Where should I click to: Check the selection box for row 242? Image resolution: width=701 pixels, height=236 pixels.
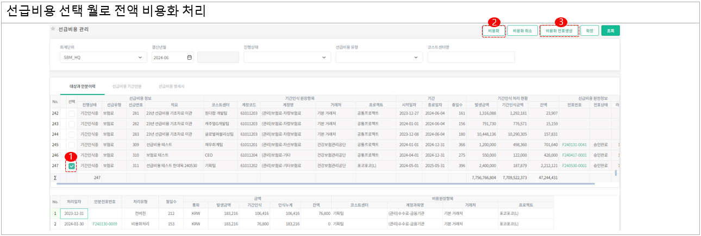click(72, 113)
